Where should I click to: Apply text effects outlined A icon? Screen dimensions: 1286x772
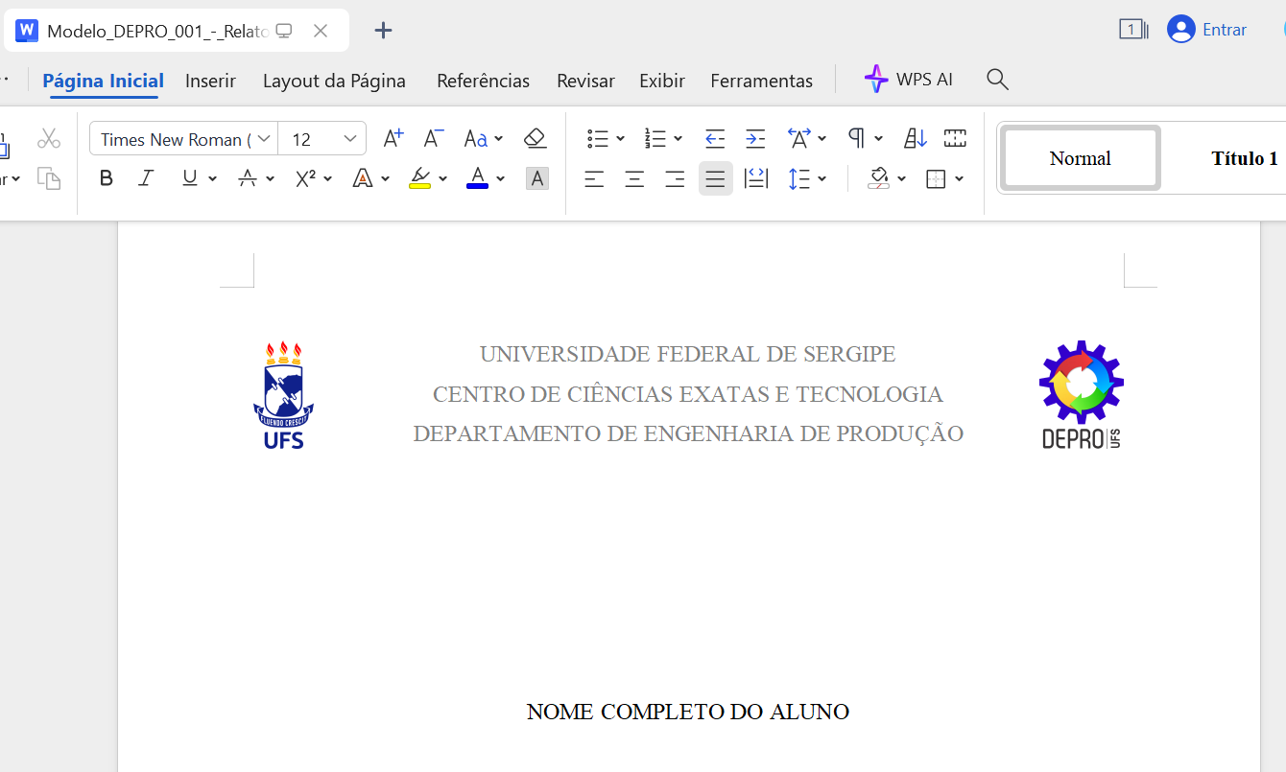click(x=363, y=178)
